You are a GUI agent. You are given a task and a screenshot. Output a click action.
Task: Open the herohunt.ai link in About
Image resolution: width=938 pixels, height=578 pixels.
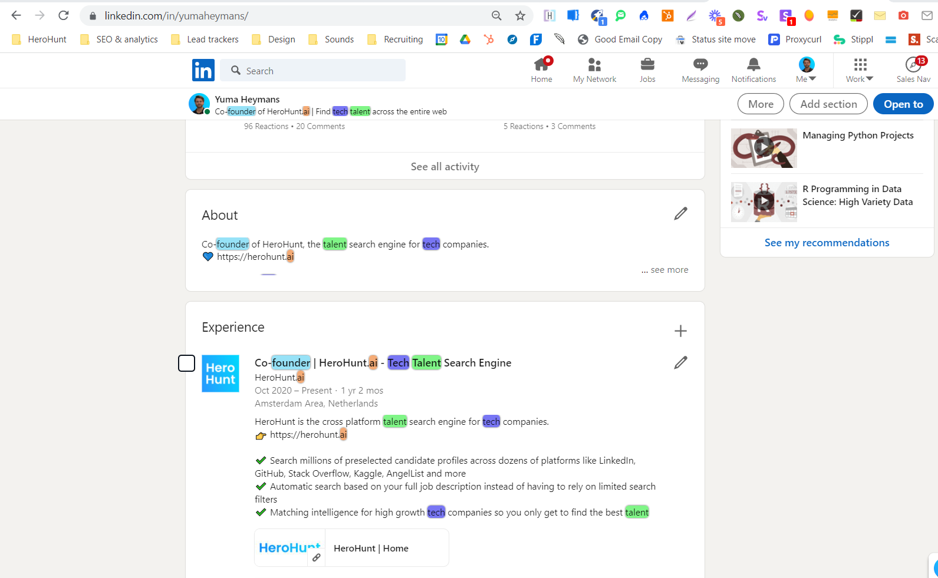[x=255, y=257]
